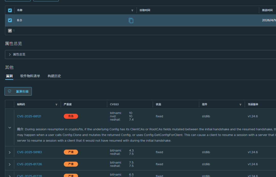Sort by the 状态 column header
276x177 pixels.
click(x=158, y=105)
